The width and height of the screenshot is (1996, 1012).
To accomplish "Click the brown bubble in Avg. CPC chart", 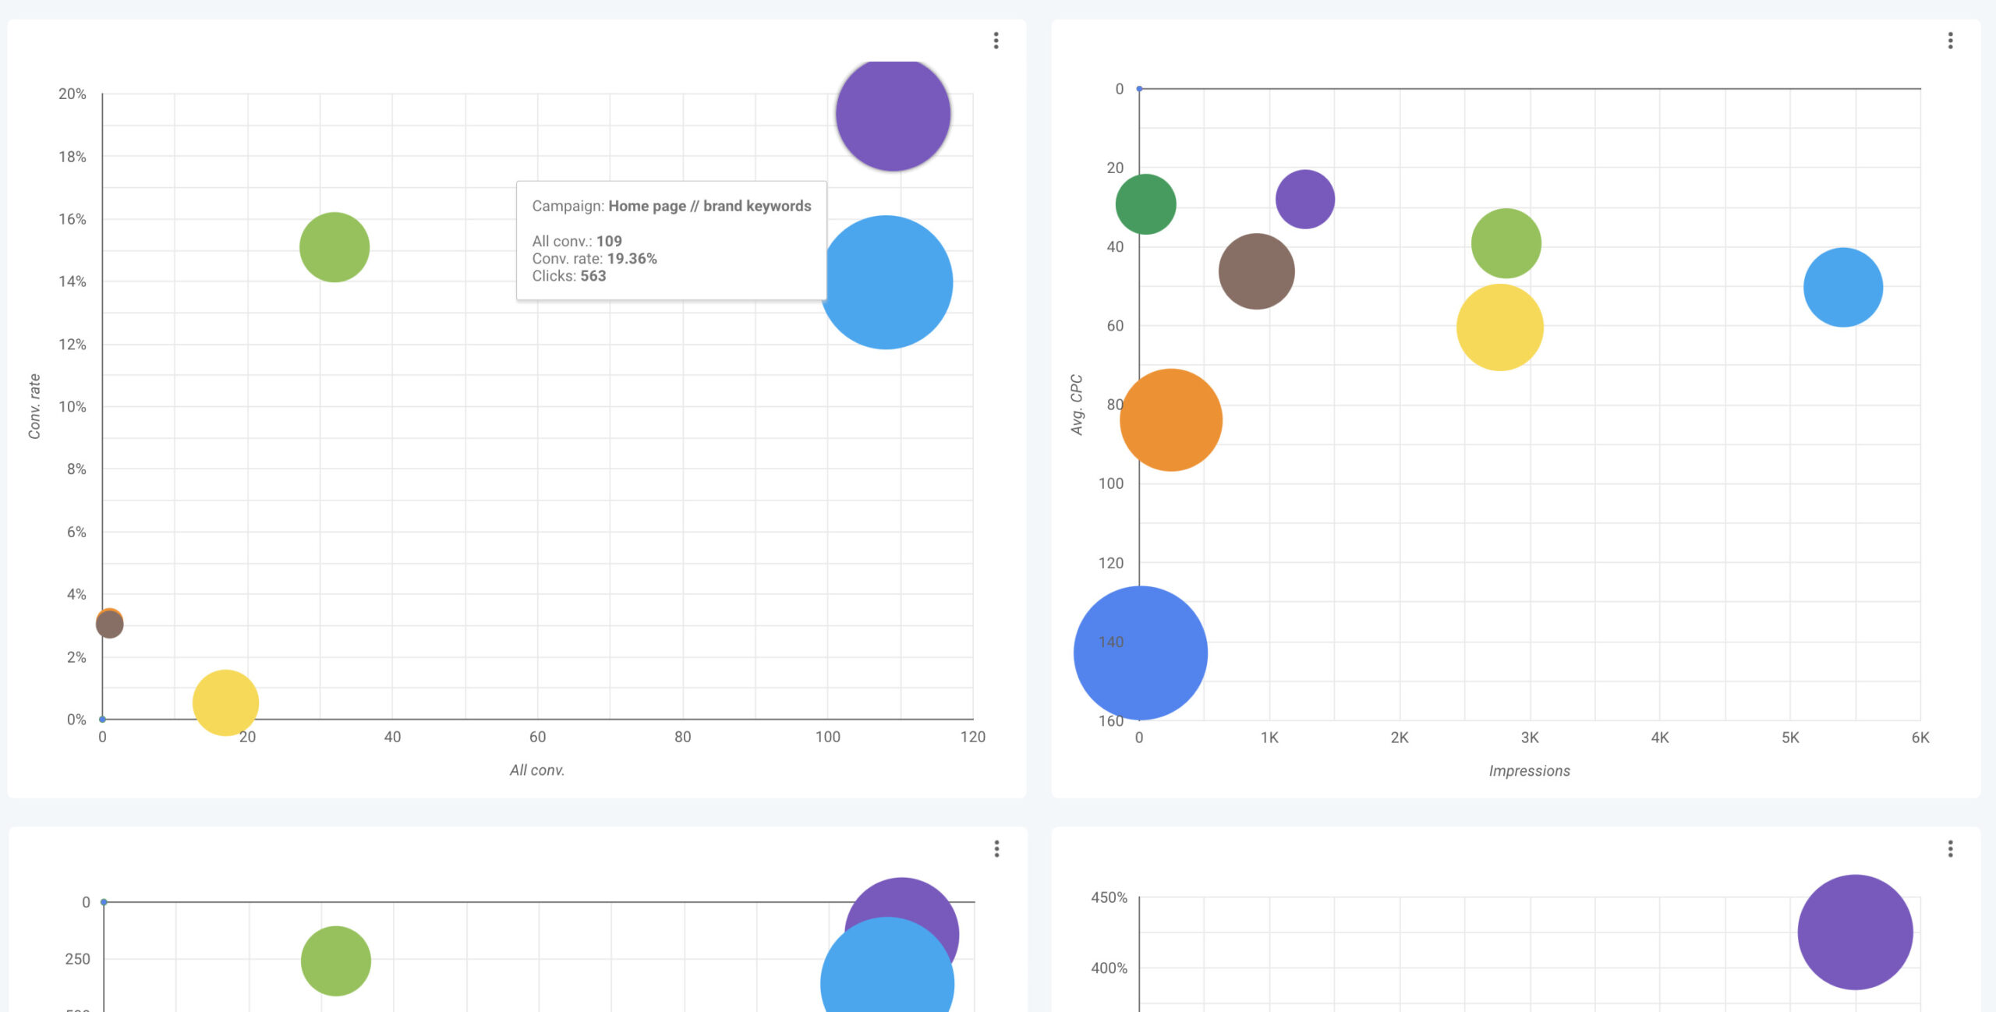I will [1256, 271].
